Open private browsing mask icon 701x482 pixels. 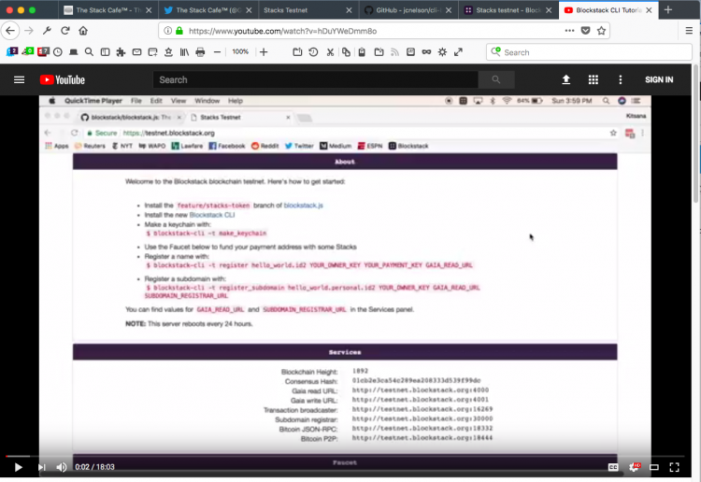coord(426,52)
